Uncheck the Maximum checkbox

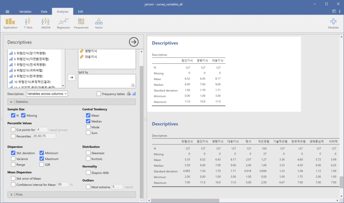(42, 159)
